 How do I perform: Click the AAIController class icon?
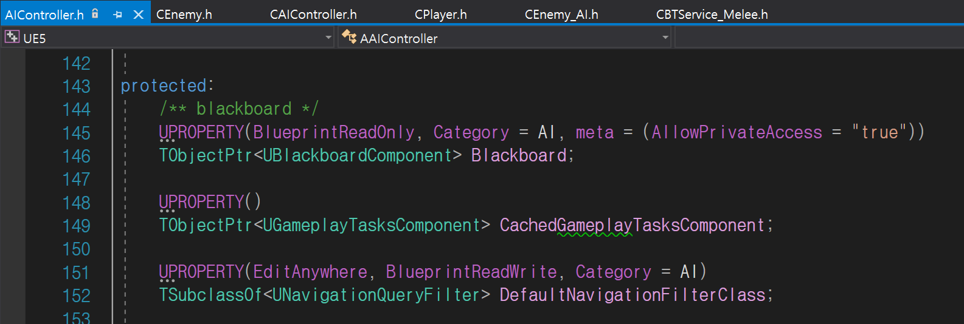(348, 37)
